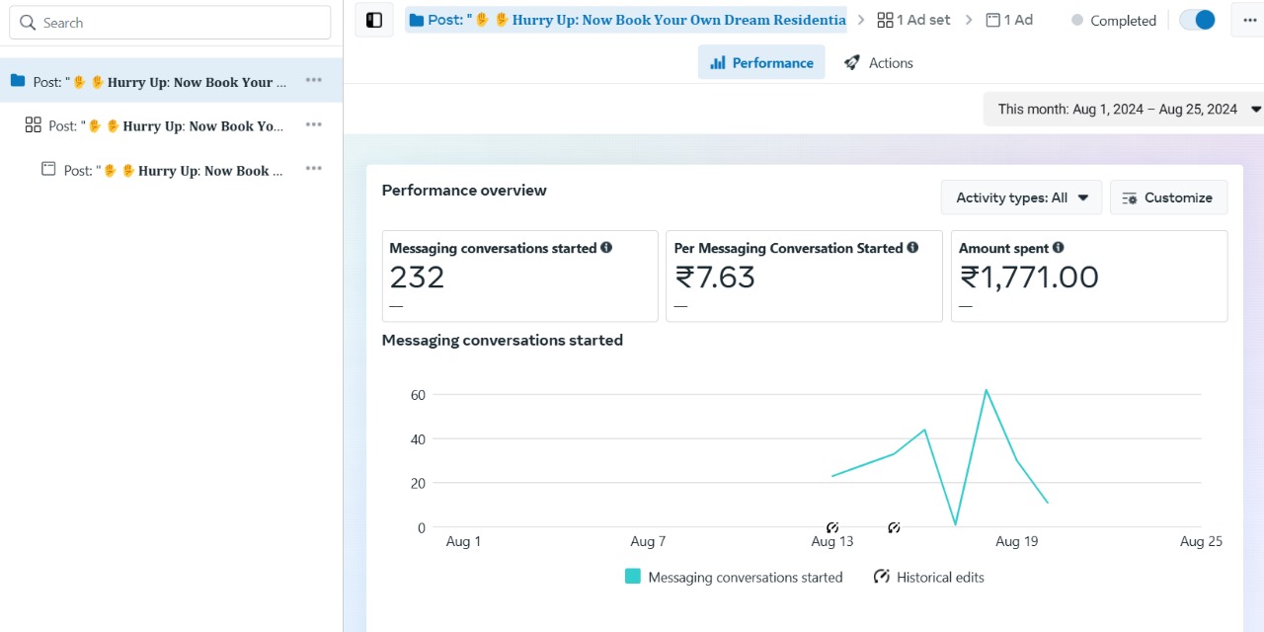Click the ₹7.63 cost value
The width and height of the screenshot is (1264, 632).
(715, 277)
